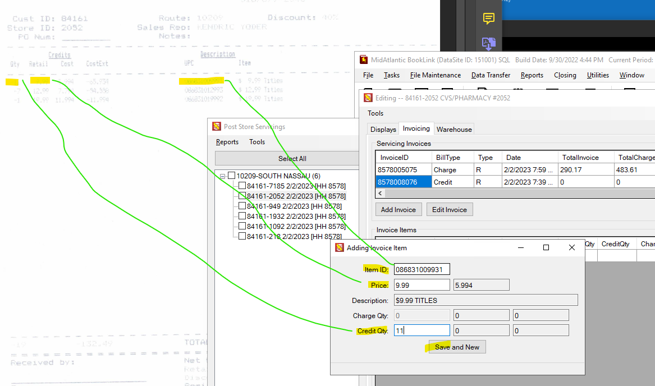Screen dimensions: 655x386
Task: Open the Data Transfer menu
Action: 491,75
